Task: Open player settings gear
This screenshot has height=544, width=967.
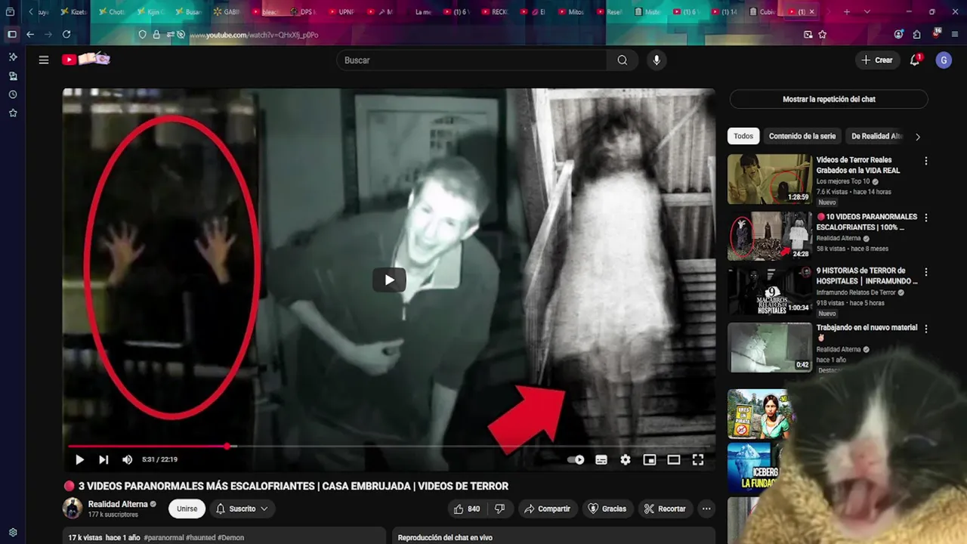Action: pyautogui.click(x=626, y=459)
